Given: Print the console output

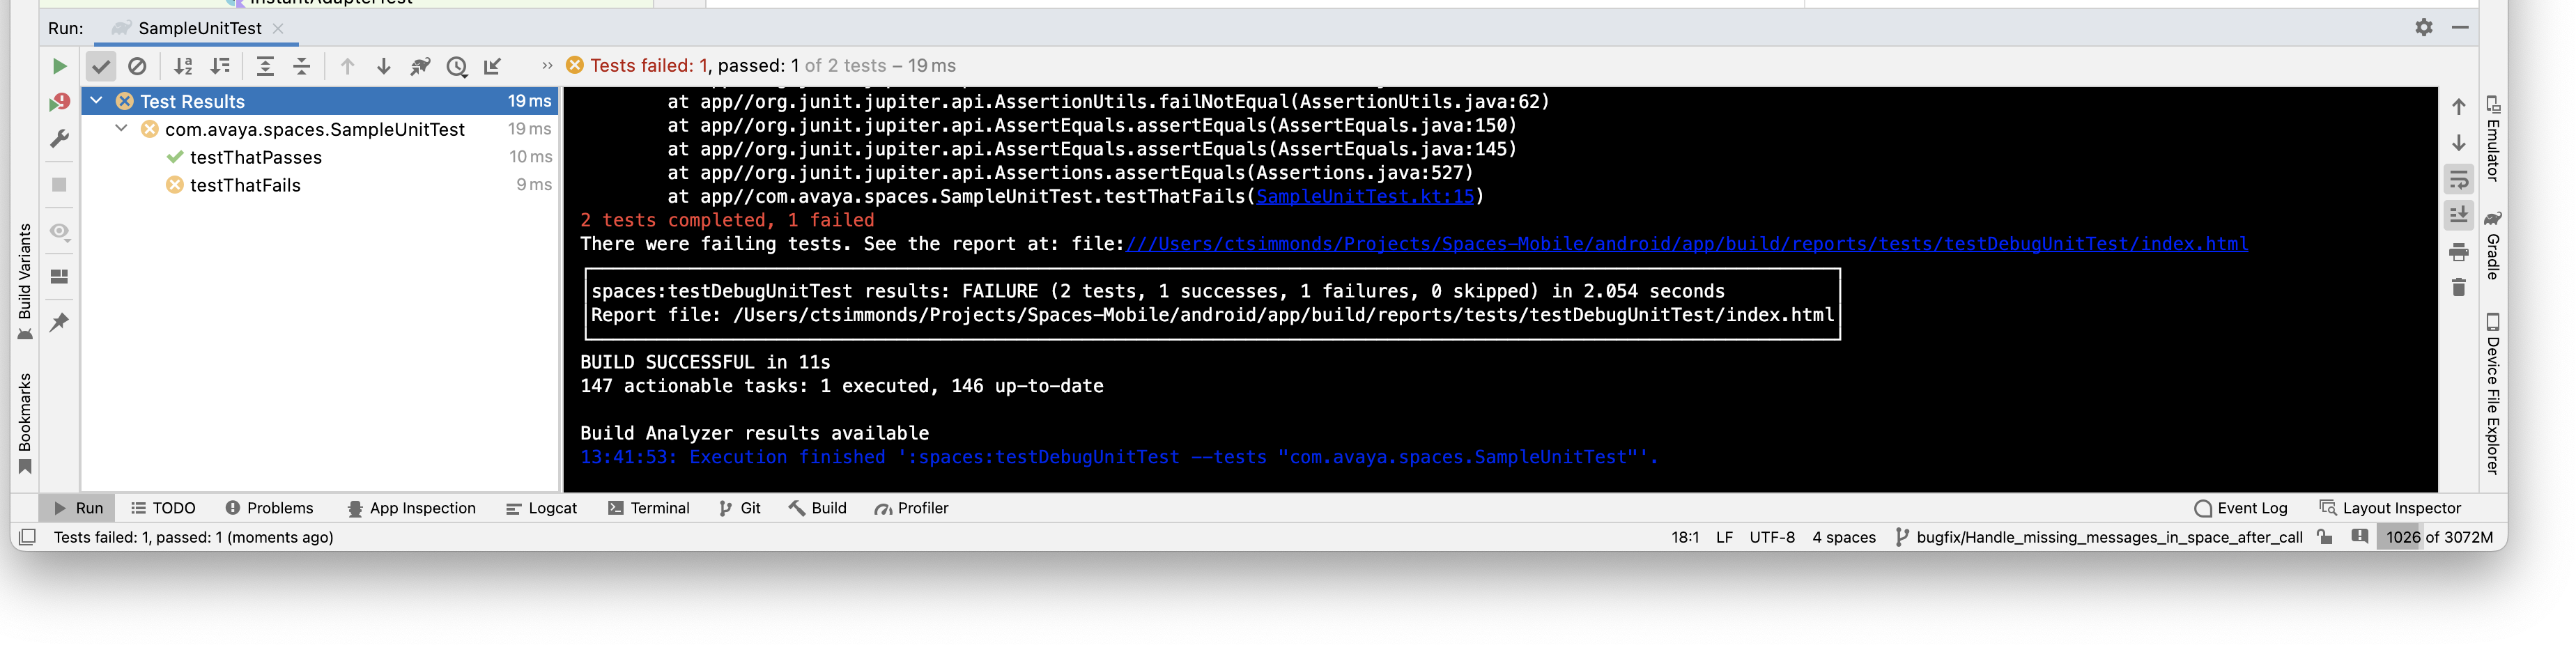Looking at the screenshot, I should pos(2459,252).
